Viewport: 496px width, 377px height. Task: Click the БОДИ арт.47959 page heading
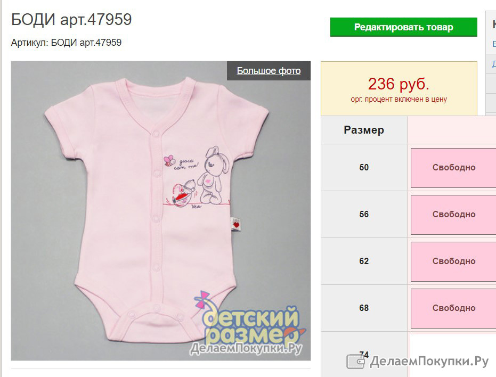[x=71, y=20]
